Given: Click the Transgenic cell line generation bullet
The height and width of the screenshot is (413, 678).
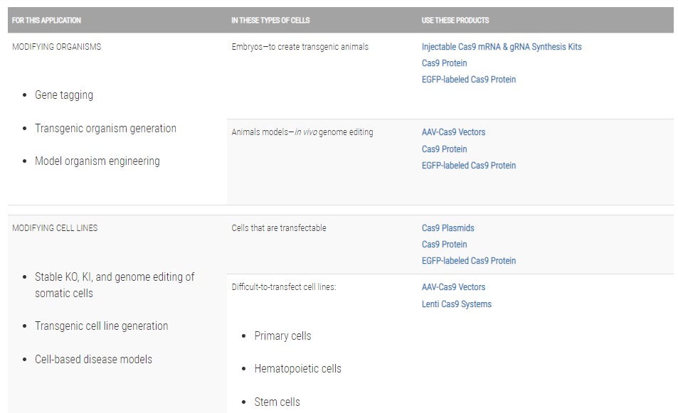Looking at the screenshot, I should 101,326.
